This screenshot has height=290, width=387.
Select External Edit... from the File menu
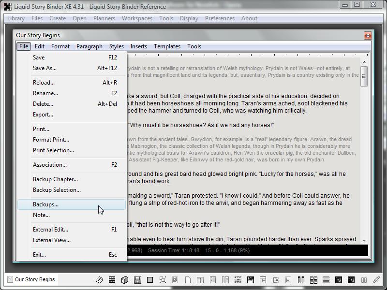pos(50,230)
